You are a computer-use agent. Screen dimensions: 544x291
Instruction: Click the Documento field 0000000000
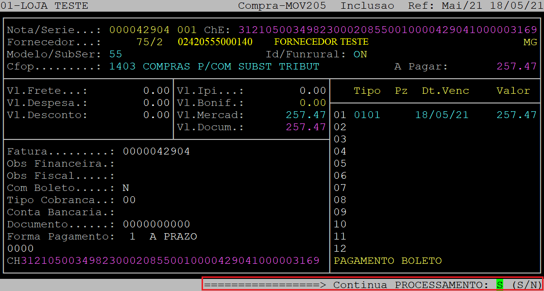[x=156, y=224]
